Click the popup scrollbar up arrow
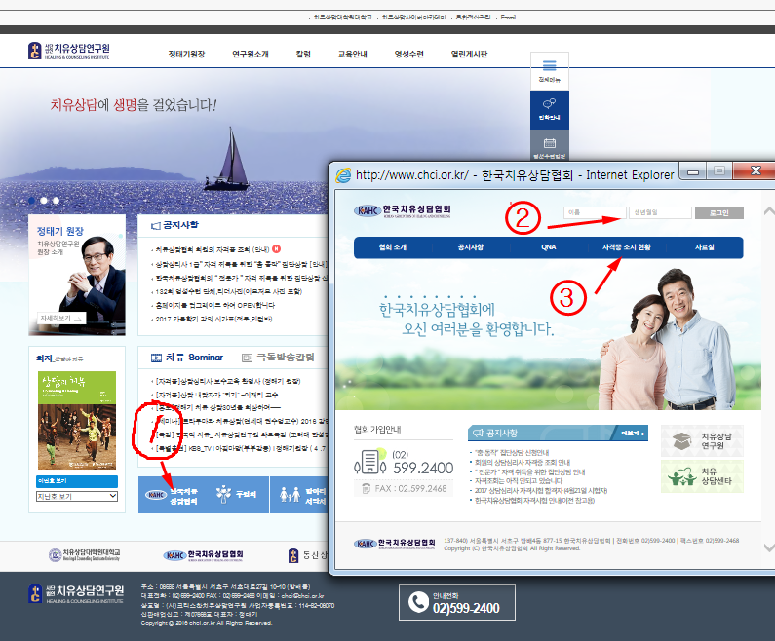The image size is (775, 641). tap(769, 211)
